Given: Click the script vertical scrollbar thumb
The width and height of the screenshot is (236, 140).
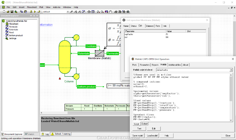Looking at the screenshot, I should click(231, 89).
